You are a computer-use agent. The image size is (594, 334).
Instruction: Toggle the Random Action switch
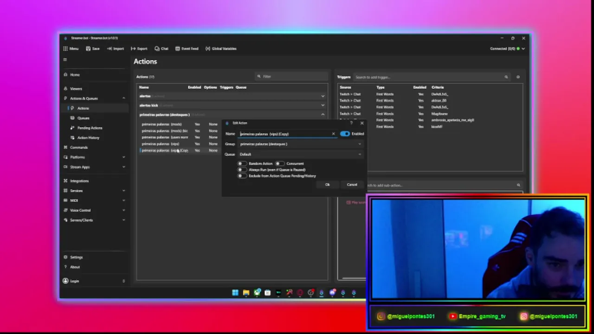click(x=242, y=163)
